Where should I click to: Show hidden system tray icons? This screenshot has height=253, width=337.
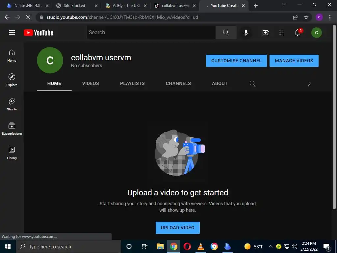(271, 246)
